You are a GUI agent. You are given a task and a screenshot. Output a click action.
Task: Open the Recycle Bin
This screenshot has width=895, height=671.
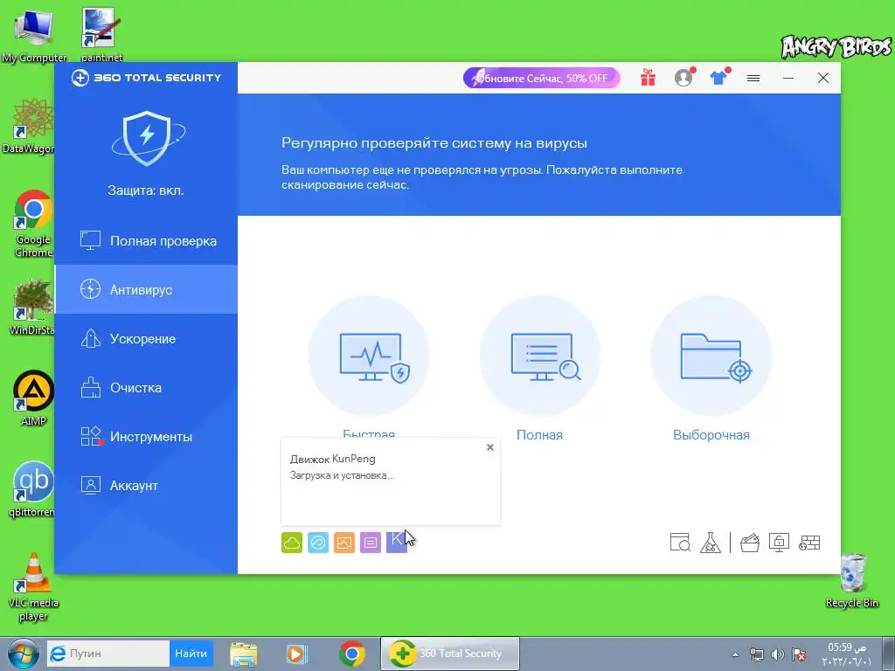(852, 580)
